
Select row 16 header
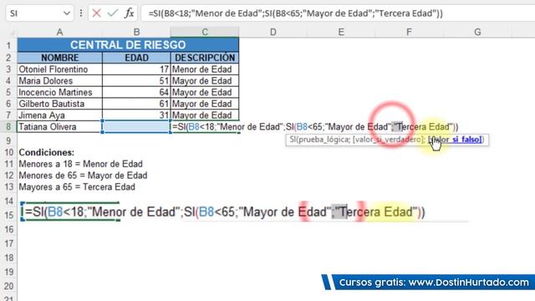pyautogui.click(x=8, y=229)
